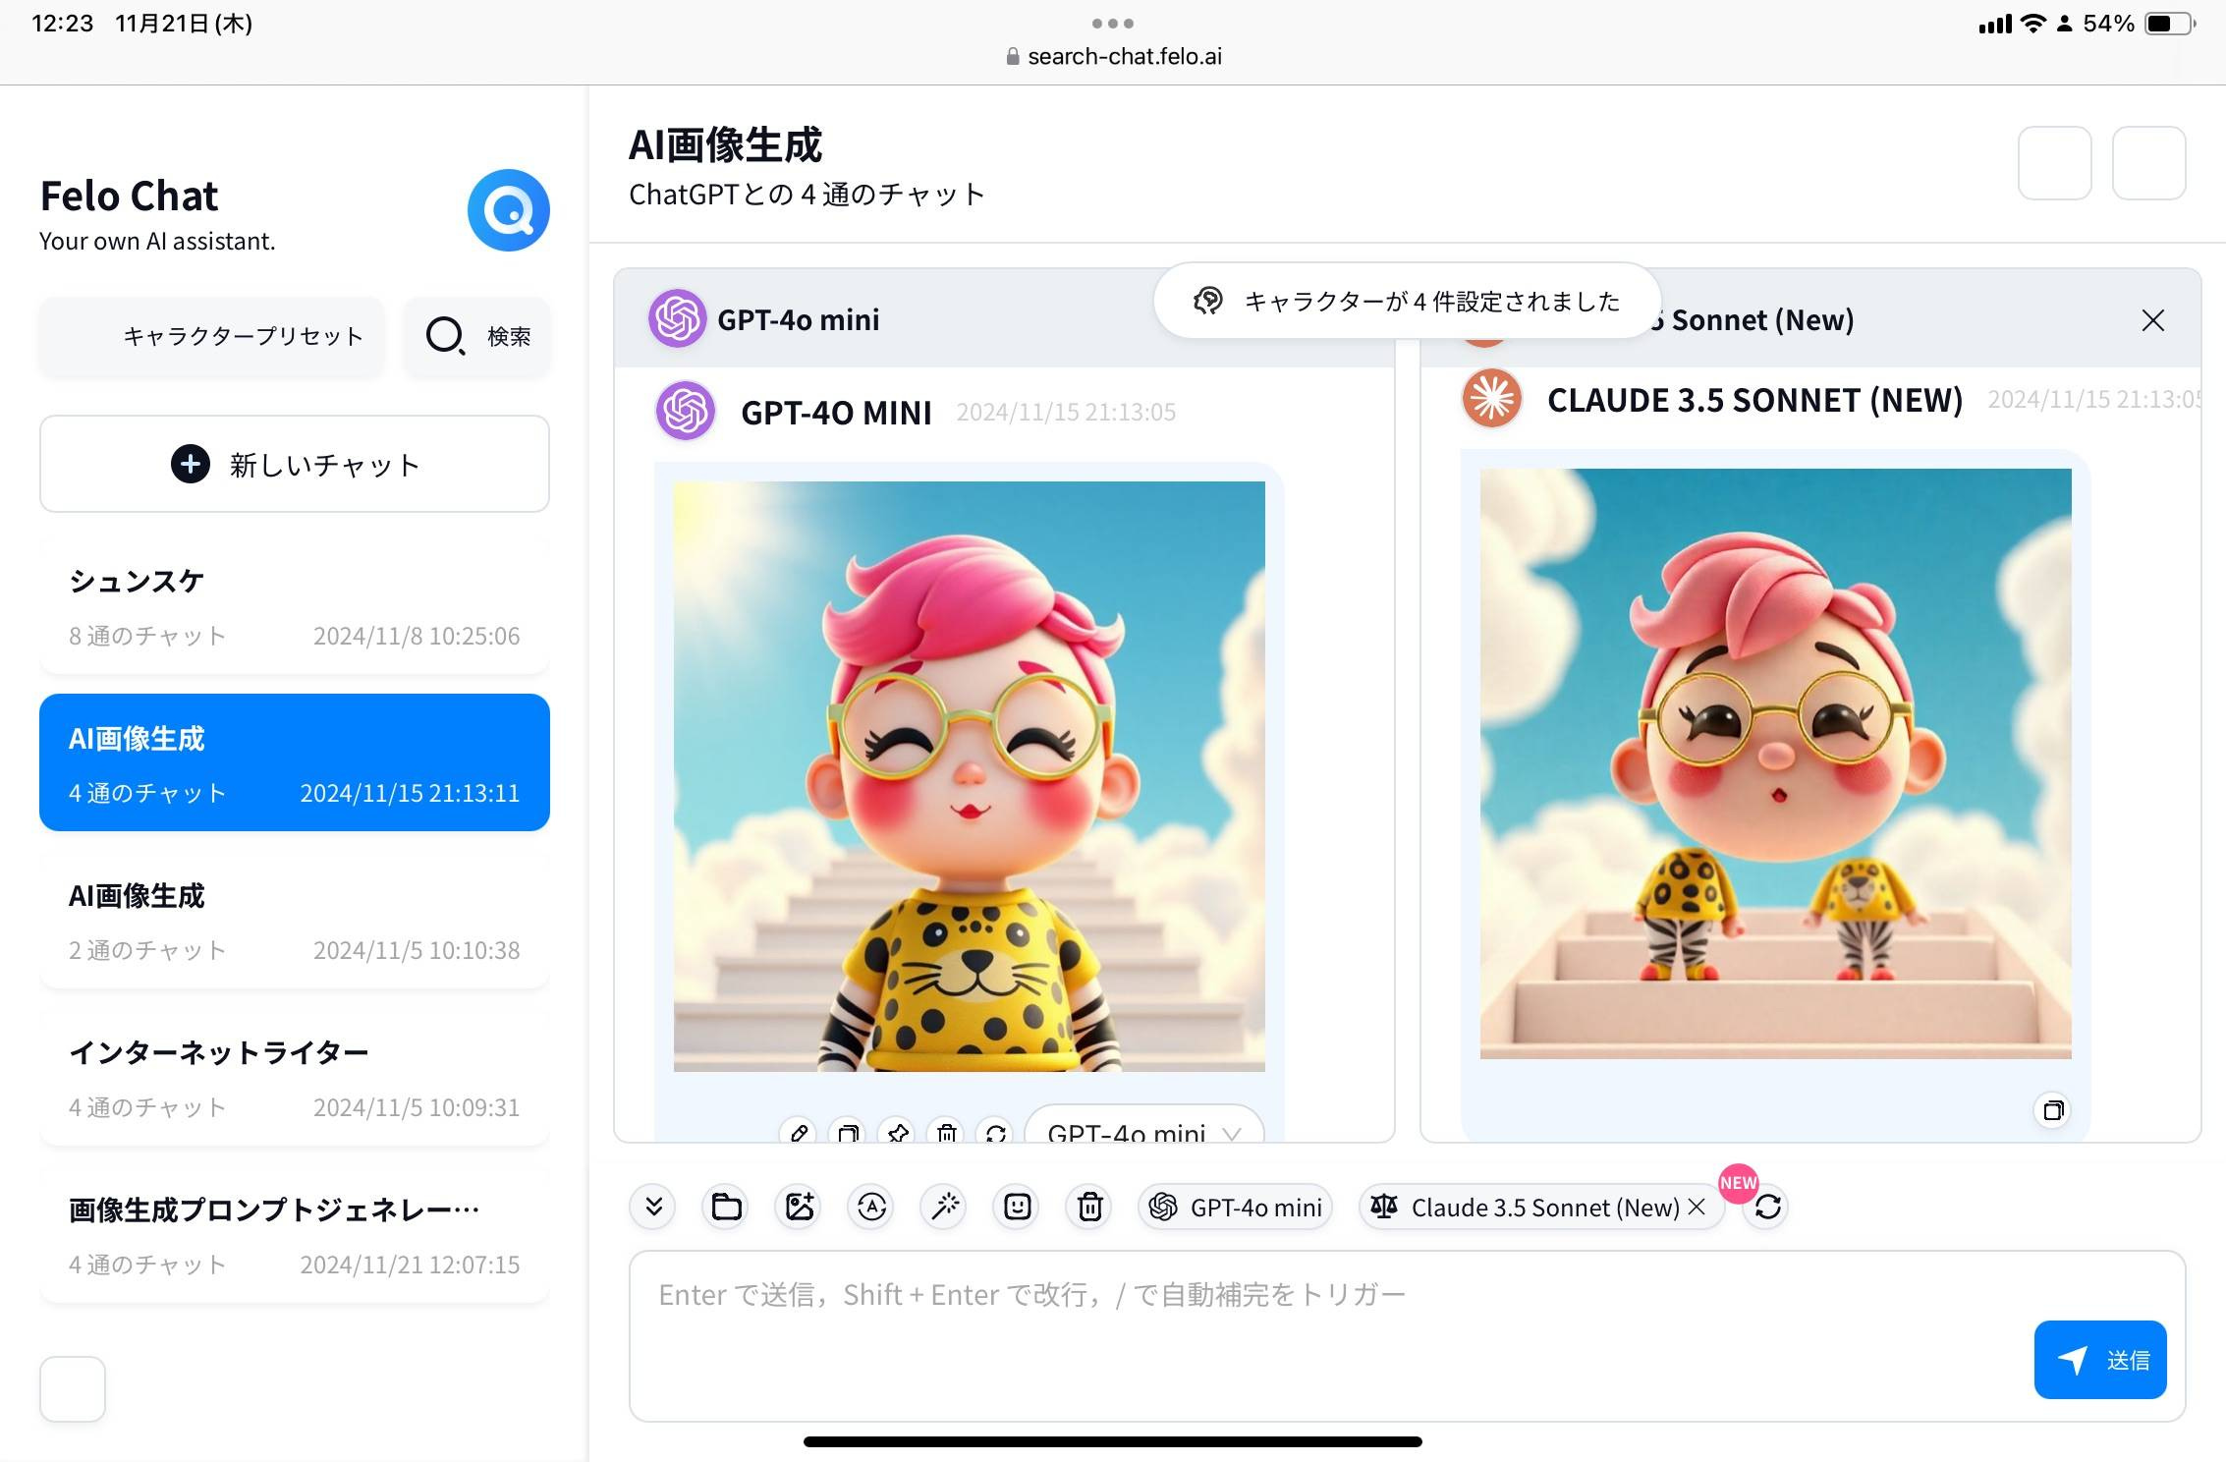Open the character mask smiley icon

click(1017, 1207)
